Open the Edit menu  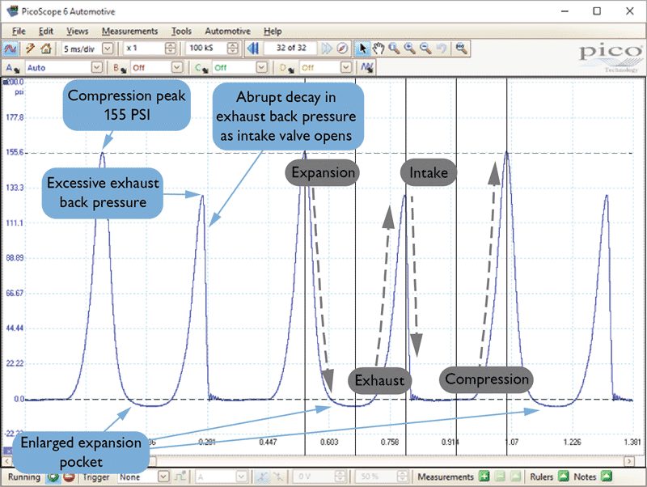[46, 31]
